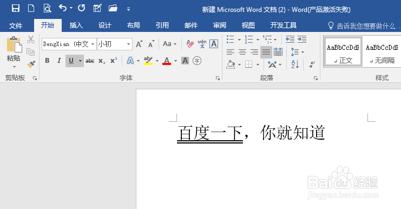Open the underline style dropdown arrow
The width and height of the screenshot is (401, 209).
[x=80, y=61]
